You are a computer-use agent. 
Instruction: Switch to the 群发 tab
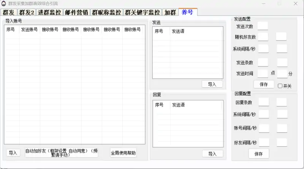click(x=8, y=12)
